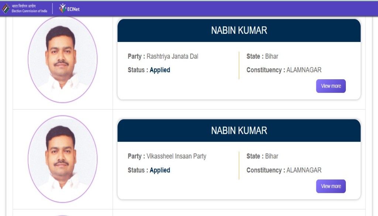
Task: Click State Bihar in the Rashtriya Janata Dal card
Action: coord(272,56)
